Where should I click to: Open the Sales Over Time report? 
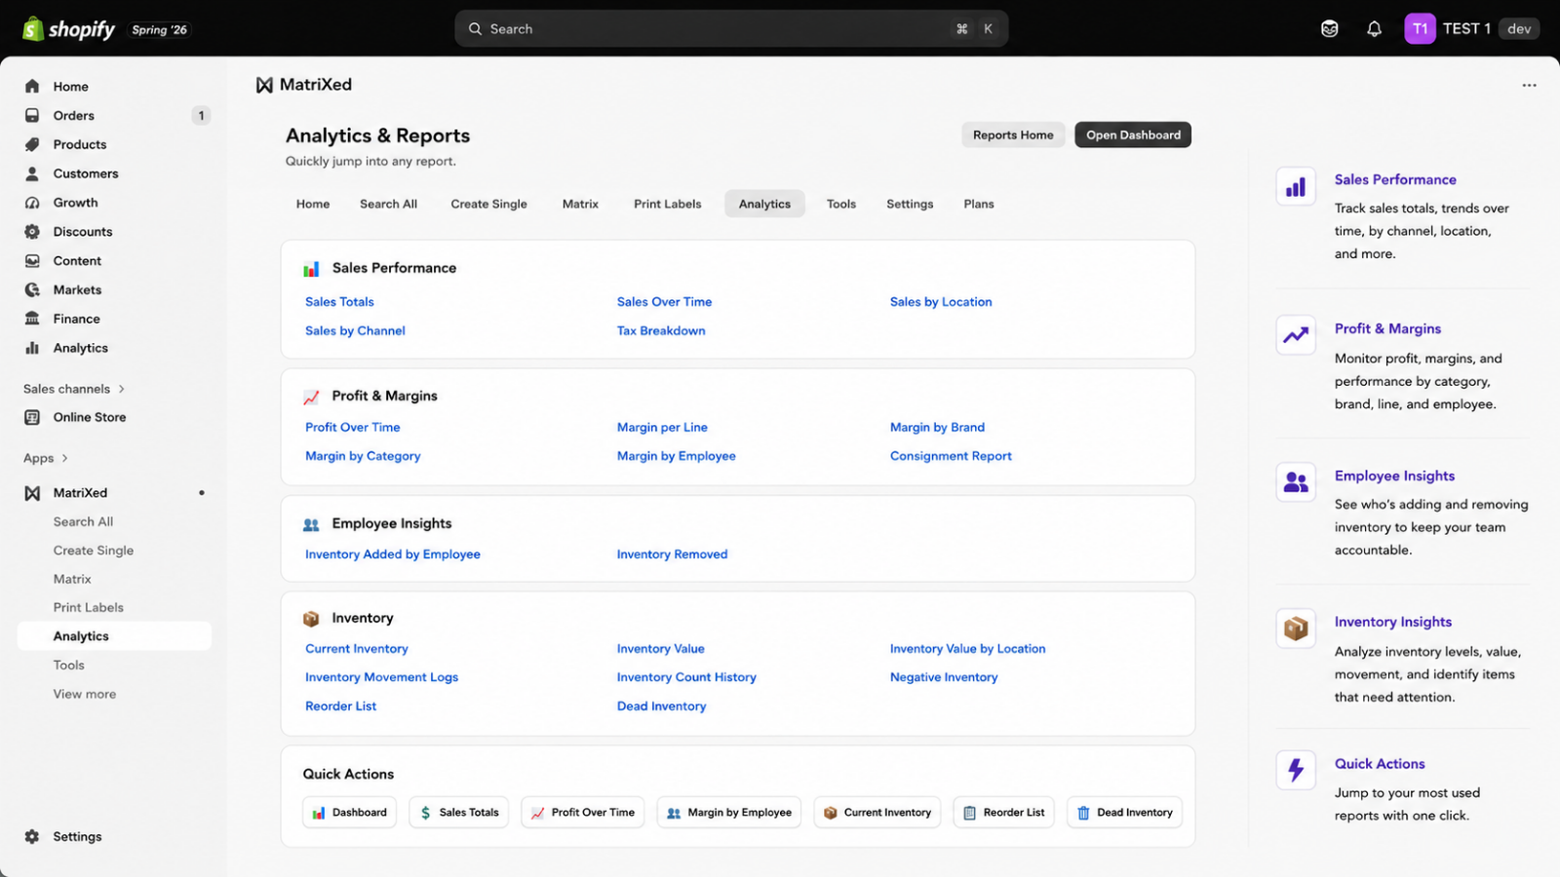pos(664,302)
